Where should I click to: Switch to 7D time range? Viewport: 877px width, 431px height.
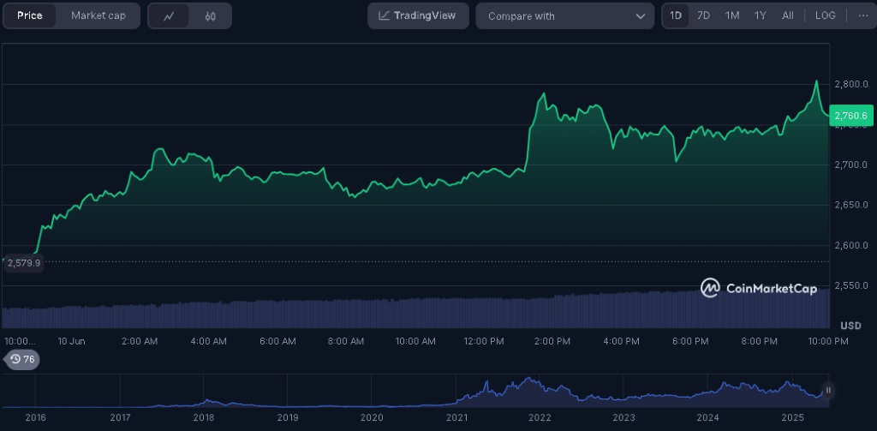point(703,15)
